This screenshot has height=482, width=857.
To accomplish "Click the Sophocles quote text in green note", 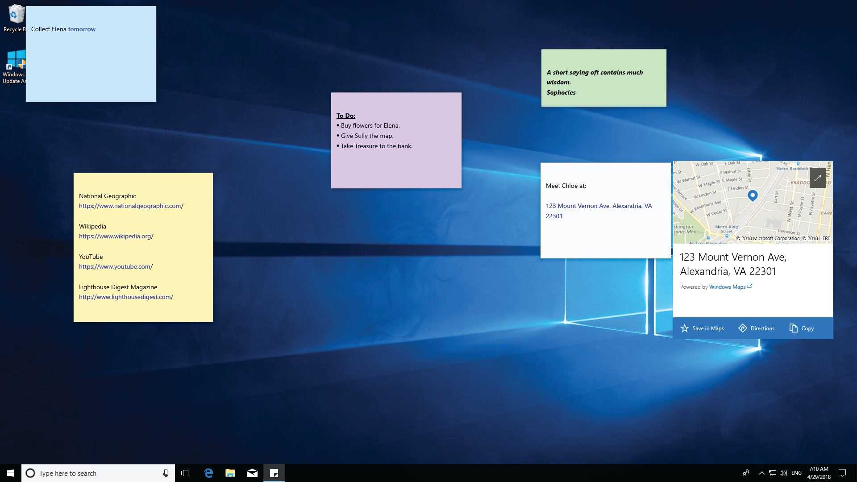I will pos(595,77).
